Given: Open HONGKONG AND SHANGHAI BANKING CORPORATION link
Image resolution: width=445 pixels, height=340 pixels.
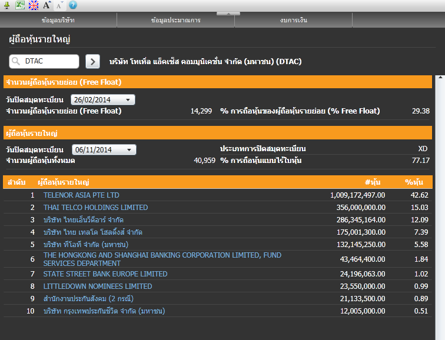Looking at the screenshot, I should (x=162, y=259).
